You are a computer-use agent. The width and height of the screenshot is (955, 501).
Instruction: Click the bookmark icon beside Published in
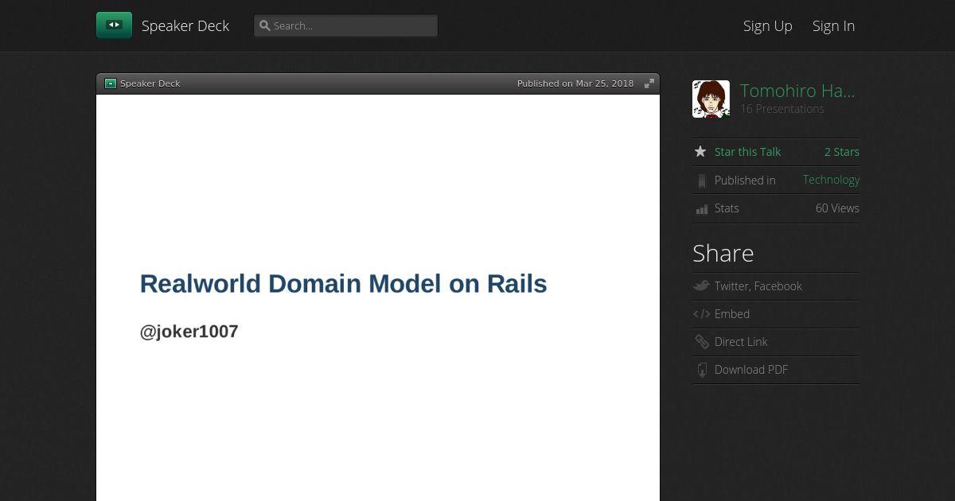(701, 181)
